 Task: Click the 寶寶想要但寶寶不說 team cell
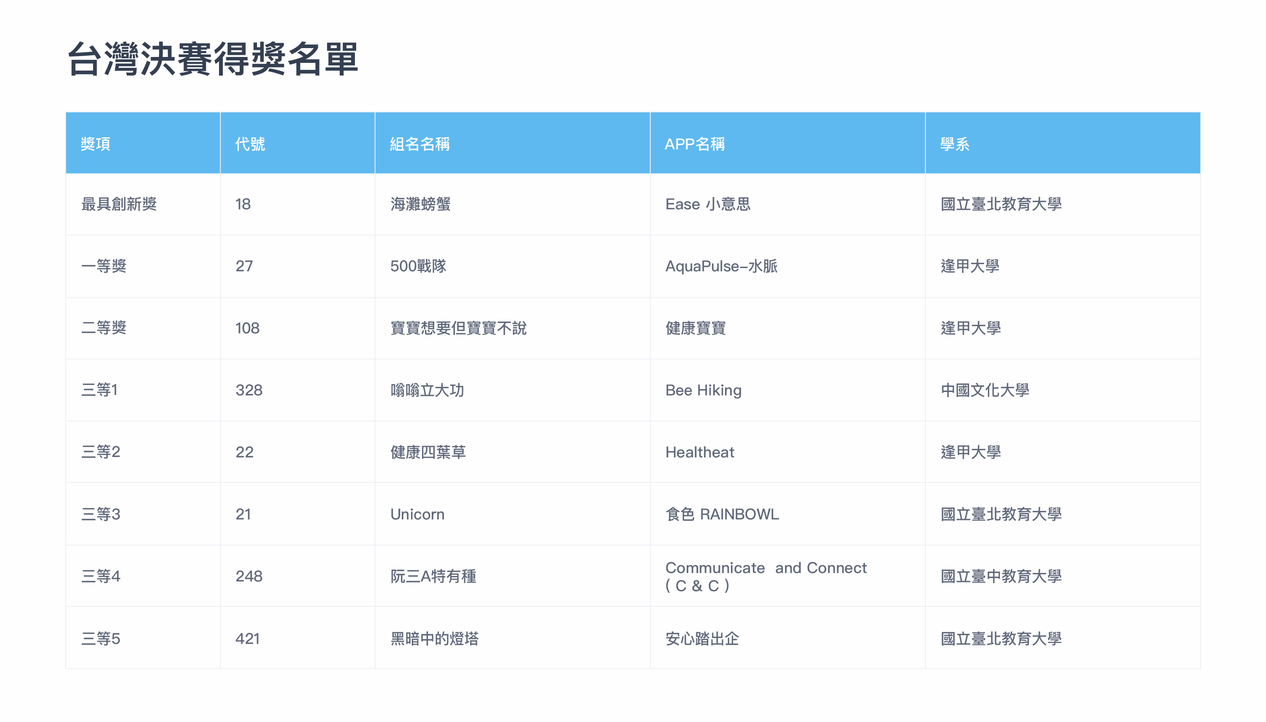[458, 328]
